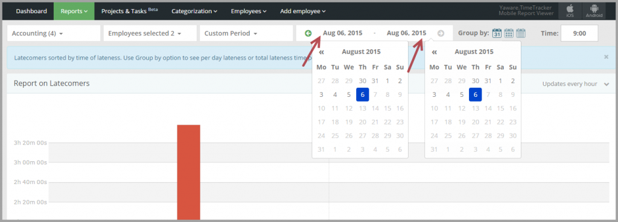The image size is (618, 222).
Task: Select day 3 in the left calendar
Action: tap(322, 94)
